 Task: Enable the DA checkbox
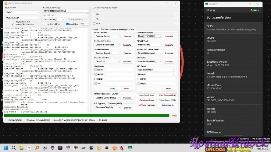point(94,14)
